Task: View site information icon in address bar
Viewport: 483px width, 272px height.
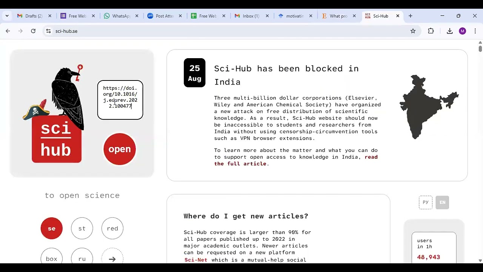Action: point(48,31)
